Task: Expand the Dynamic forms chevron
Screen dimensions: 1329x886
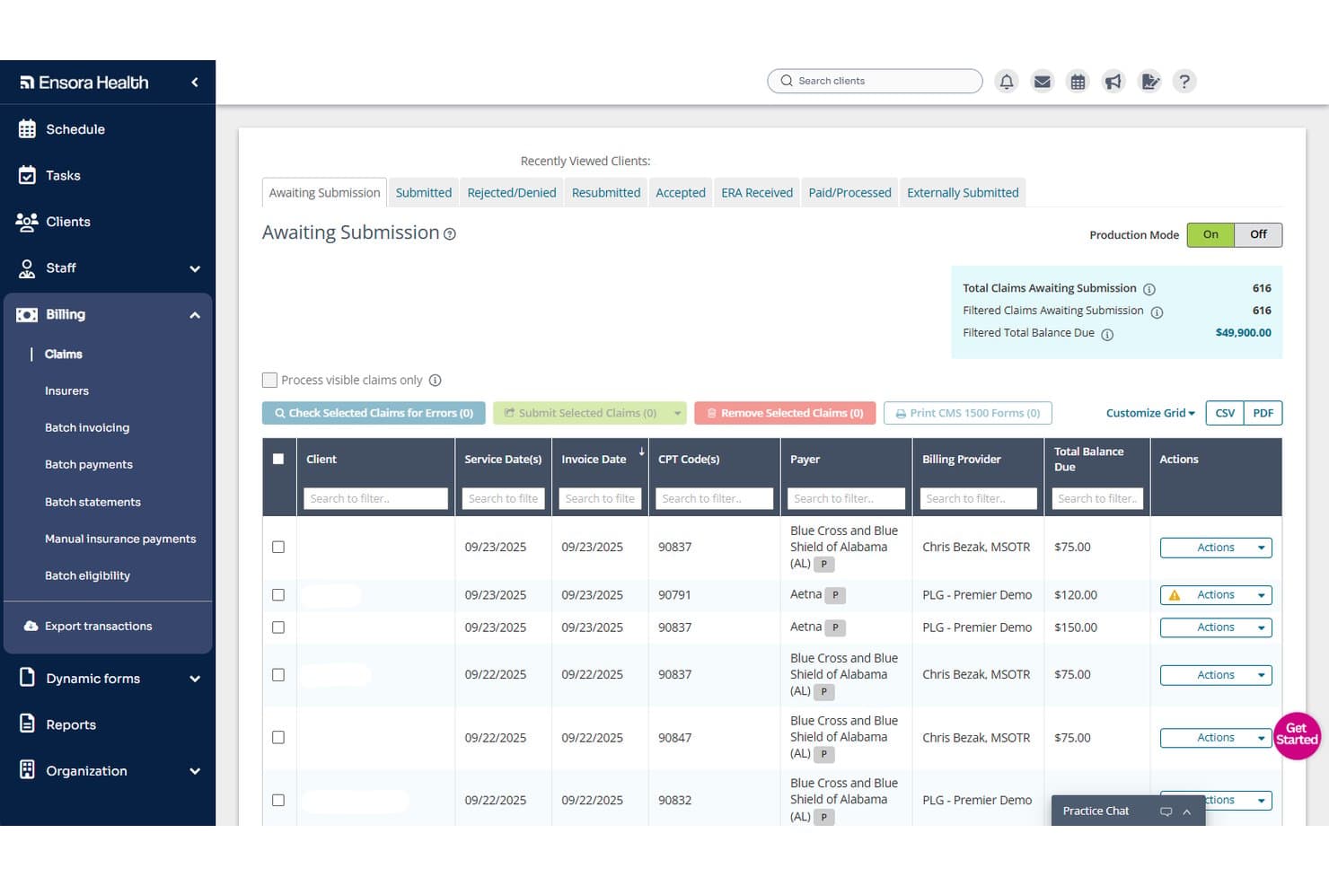Action: coord(195,679)
